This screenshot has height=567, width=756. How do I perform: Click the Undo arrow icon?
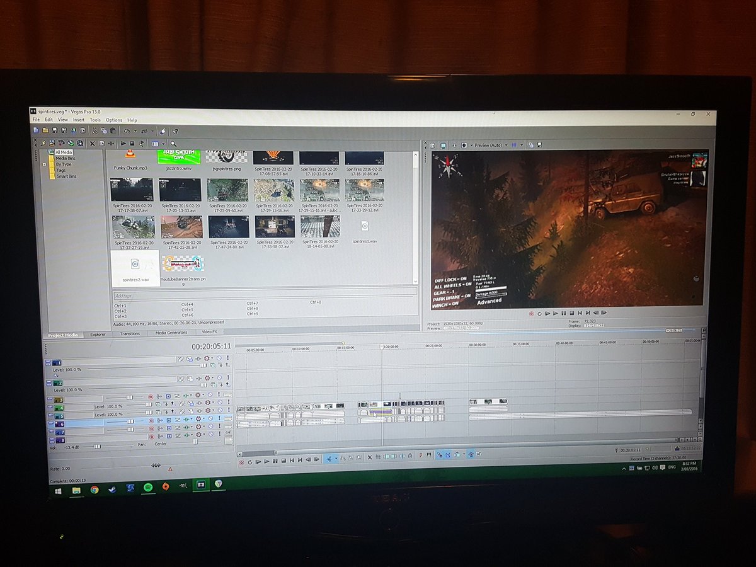click(x=127, y=130)
